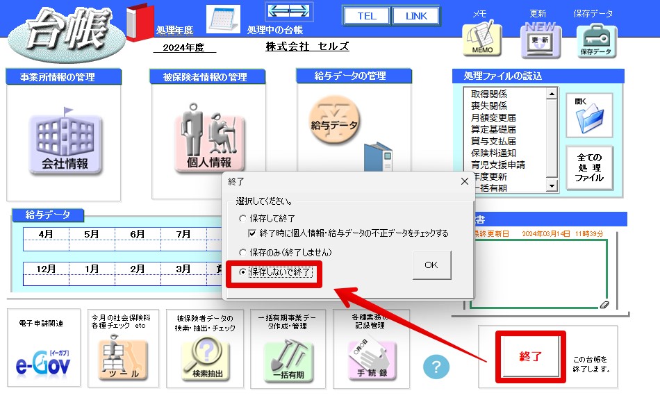
Task: Click the memo text area with green border
Action: coord(539,274)
